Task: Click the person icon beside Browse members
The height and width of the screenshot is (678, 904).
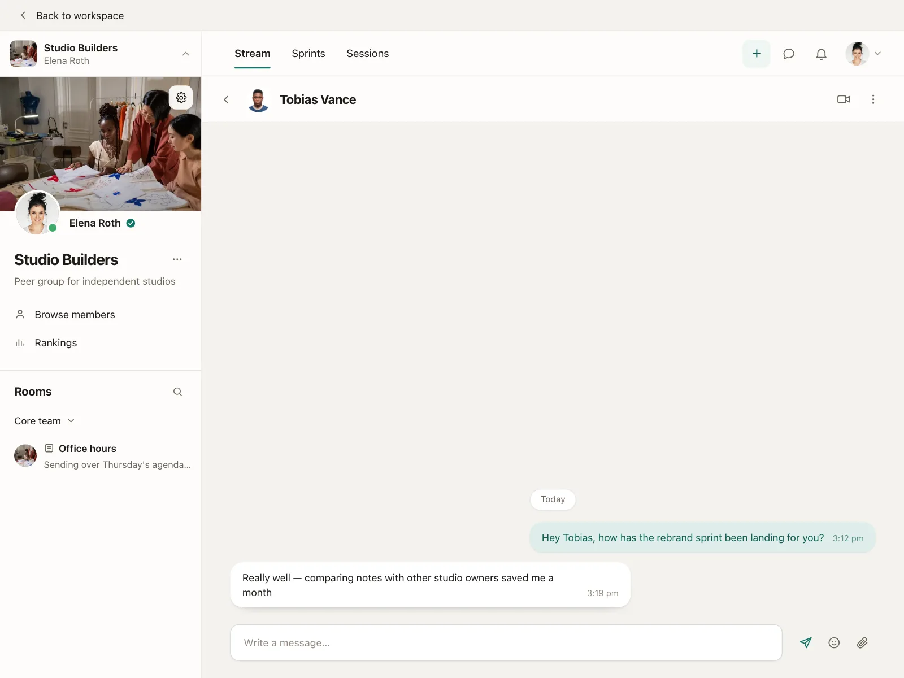Action: (20, 314)
